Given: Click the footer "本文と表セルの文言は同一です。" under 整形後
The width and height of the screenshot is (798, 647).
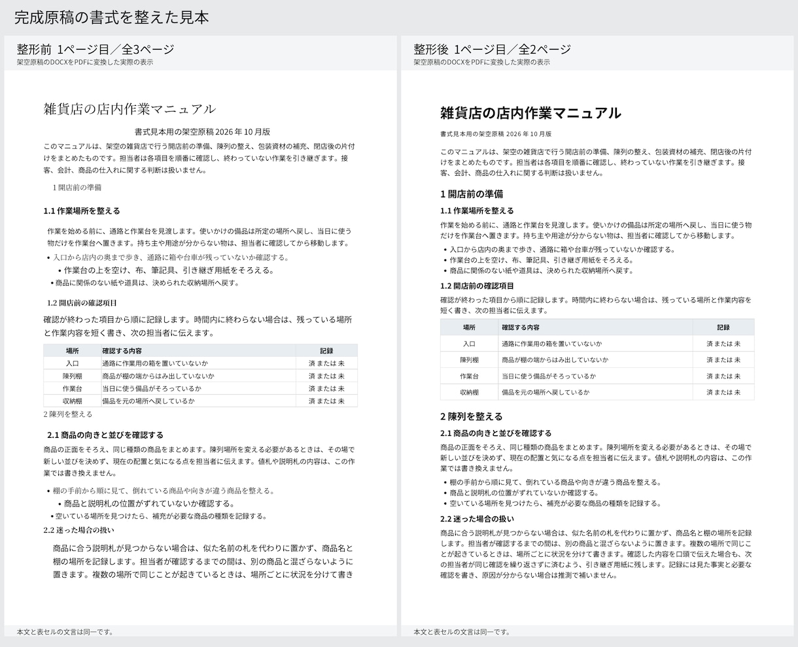Looking at the screenshot, I should 462,632.
